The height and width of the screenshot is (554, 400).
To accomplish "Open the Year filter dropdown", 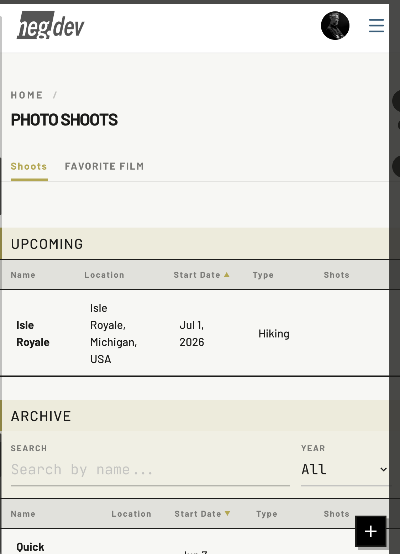I will click(345, 469).
